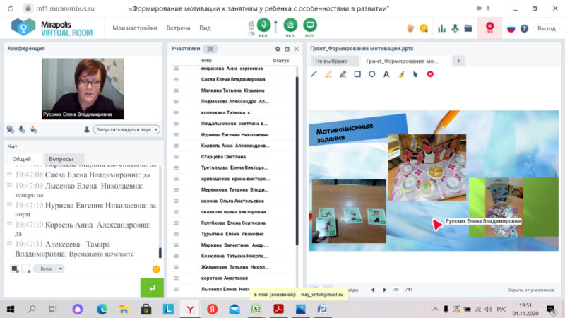Add a new document tab with plus
Image resolution: width=565 pixels, height=318 pixels.
click(458, 61)
